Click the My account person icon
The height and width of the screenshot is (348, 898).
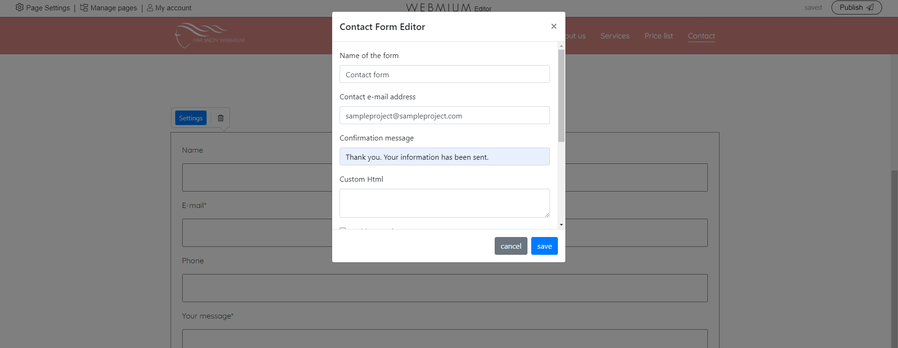150,7
